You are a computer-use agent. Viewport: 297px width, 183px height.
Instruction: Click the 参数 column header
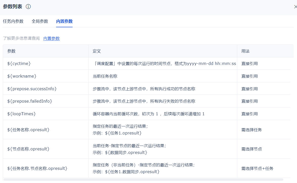[x=11, y=51]
